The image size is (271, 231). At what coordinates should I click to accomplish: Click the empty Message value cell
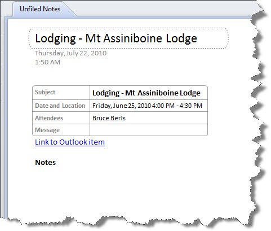pyautogui.click(x=149, y=130)
